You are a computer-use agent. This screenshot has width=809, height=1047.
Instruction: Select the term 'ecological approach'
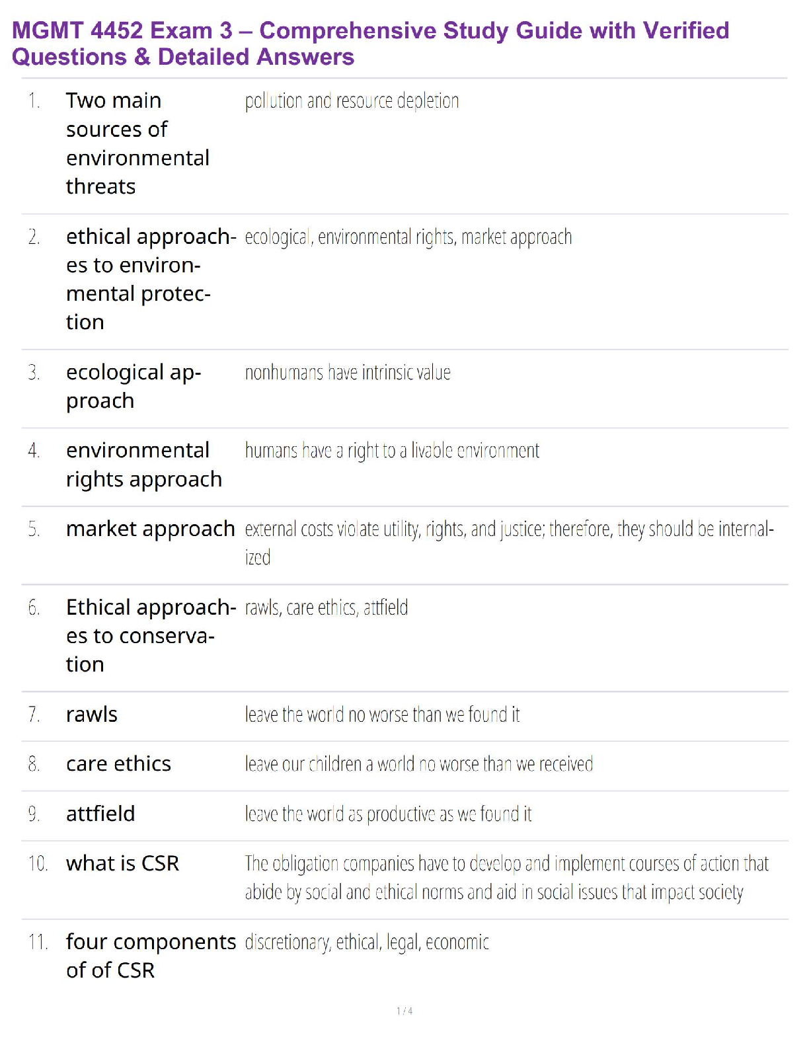coord(134,387)
